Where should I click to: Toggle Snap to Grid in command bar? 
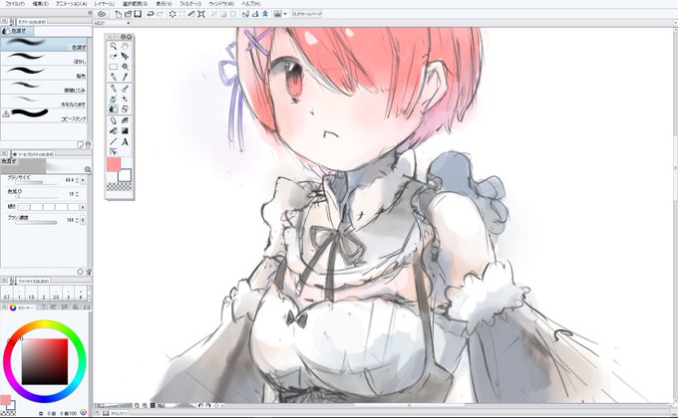[x=265, y=14]
